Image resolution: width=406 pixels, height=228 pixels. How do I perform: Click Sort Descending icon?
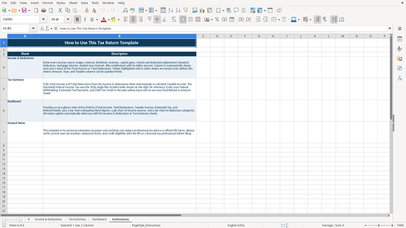click(178, 10)
